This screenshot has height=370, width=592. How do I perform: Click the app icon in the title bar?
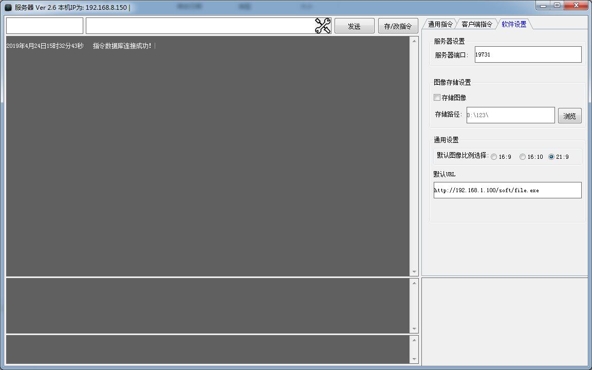[8, 8]
